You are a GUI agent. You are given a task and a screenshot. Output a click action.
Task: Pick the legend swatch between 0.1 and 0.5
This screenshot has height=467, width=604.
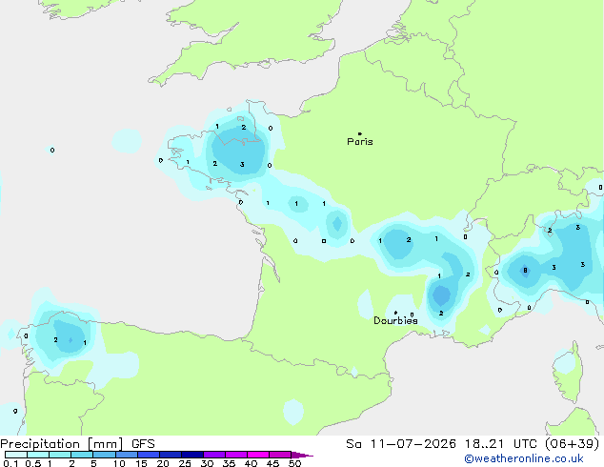coord(16,455)
